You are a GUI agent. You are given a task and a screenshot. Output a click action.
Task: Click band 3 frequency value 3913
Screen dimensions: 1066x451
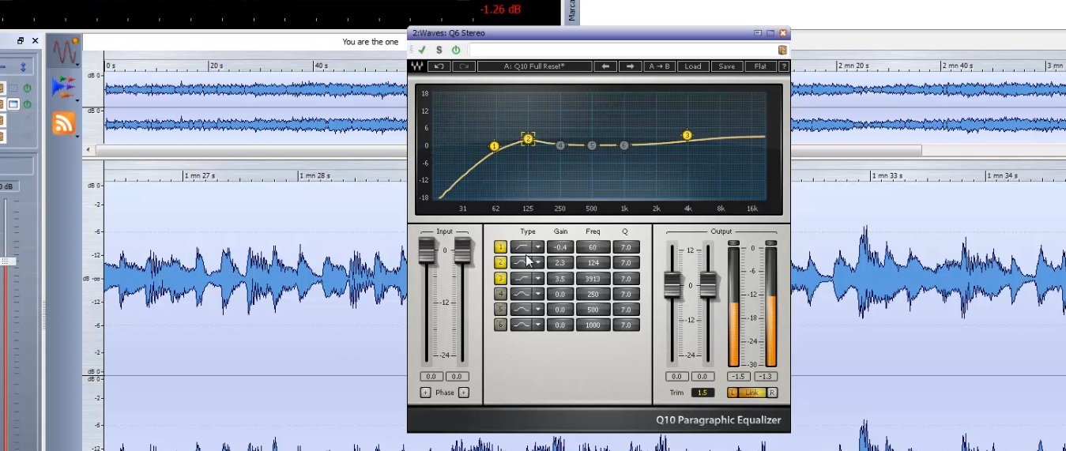click(x=593, y=278)
